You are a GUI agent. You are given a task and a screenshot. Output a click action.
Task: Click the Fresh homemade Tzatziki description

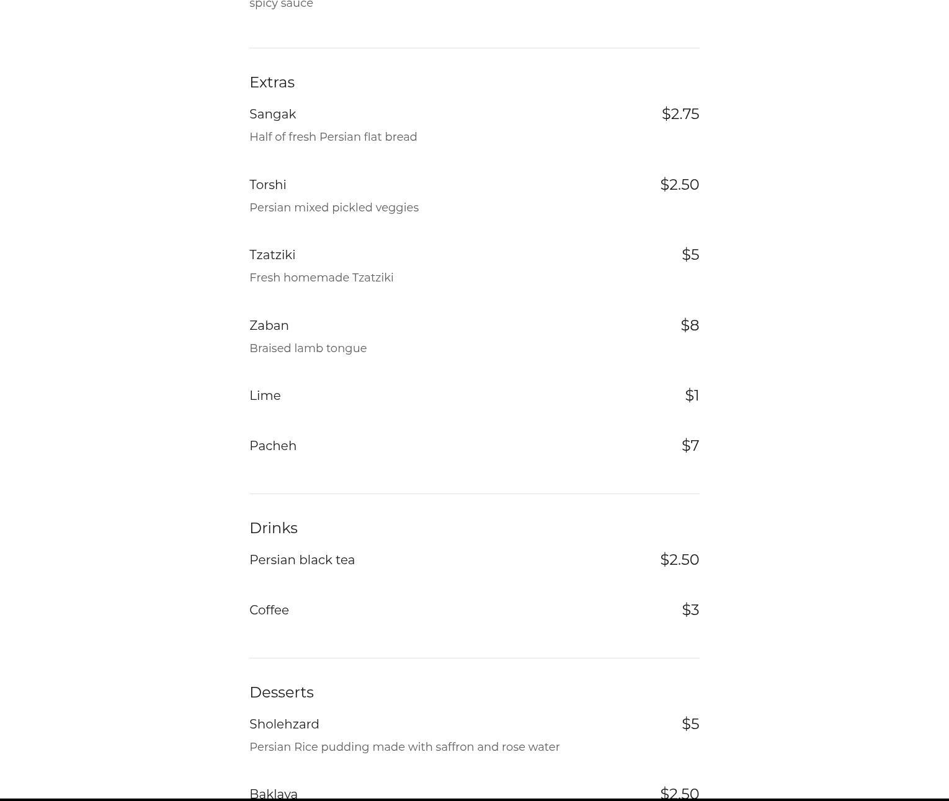click(321, 278)
